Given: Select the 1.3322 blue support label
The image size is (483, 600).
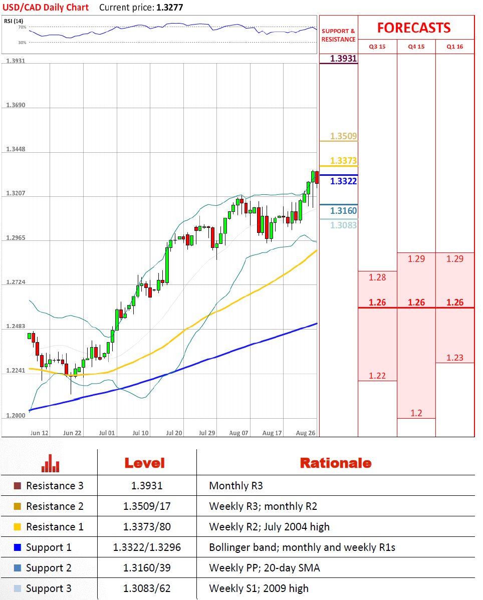Looking at the screenshot, I should tap(343, 181).
